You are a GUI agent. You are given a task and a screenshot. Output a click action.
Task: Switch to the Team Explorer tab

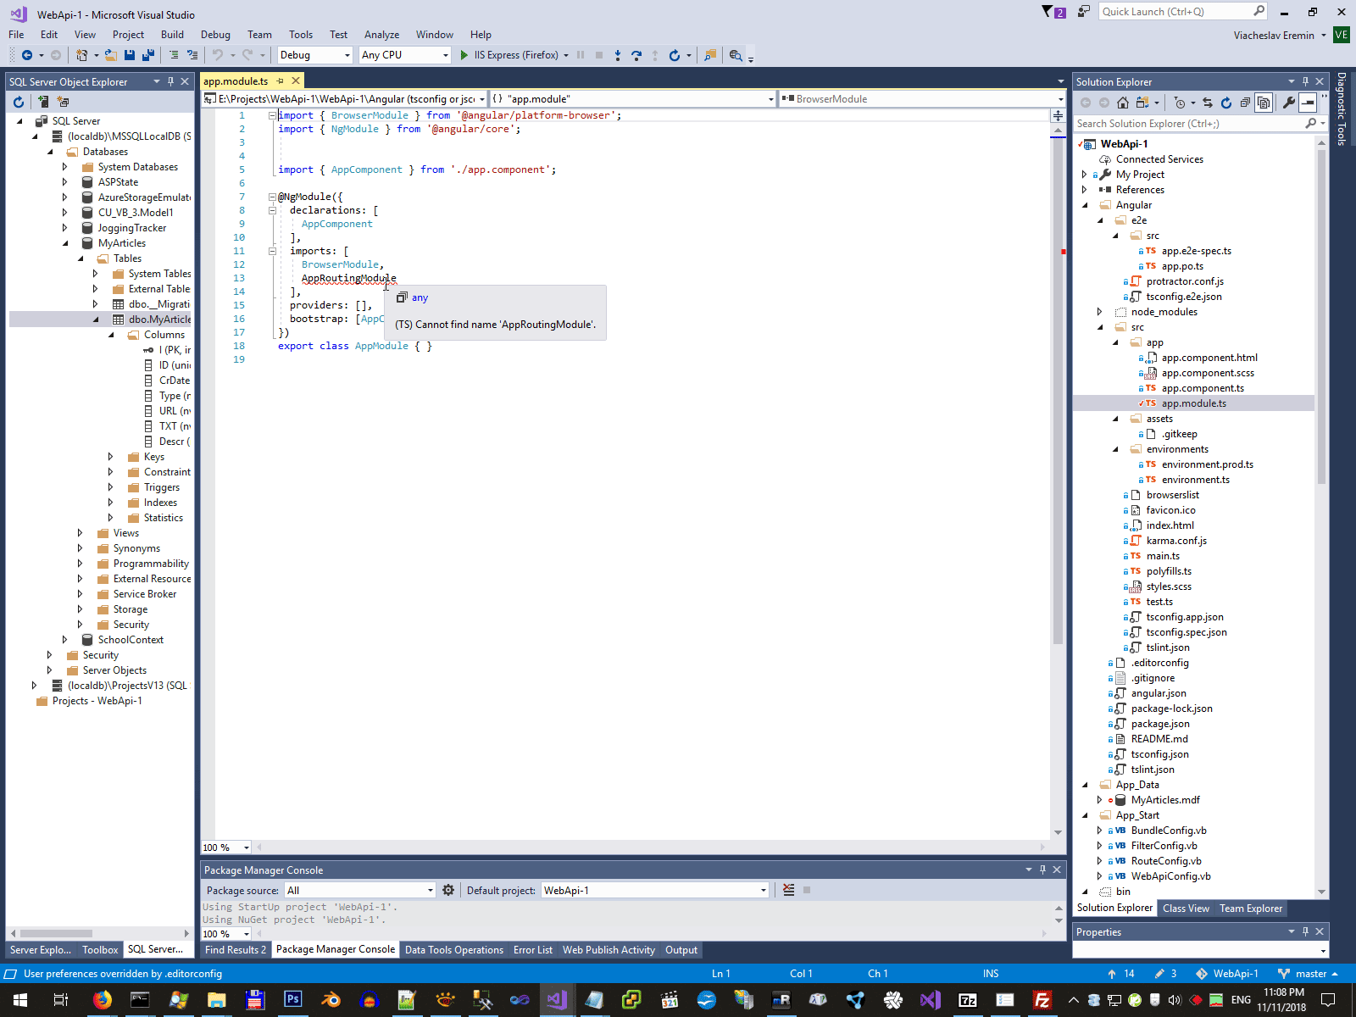[1251, 909]
